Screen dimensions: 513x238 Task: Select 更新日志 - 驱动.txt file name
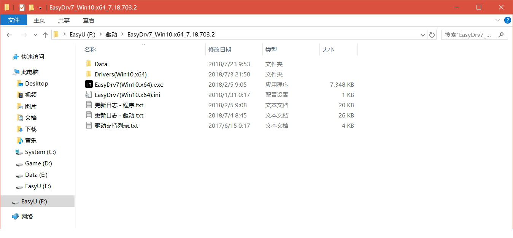[119, 115]
